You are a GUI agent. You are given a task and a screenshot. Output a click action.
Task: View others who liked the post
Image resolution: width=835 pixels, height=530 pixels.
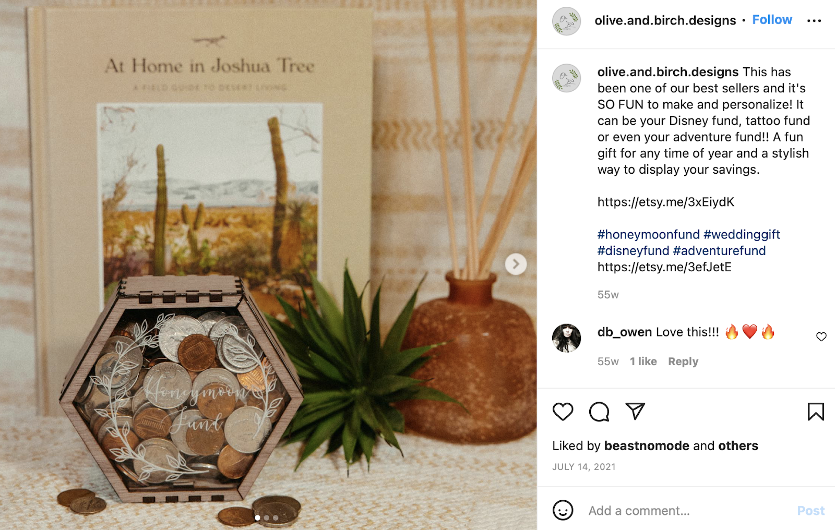coord(738,446)
